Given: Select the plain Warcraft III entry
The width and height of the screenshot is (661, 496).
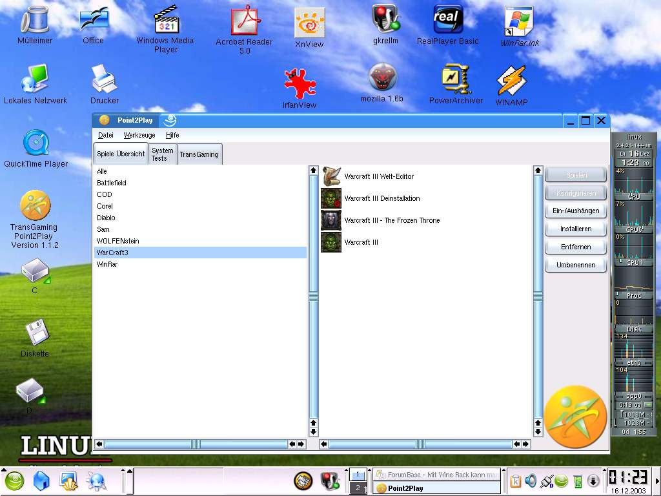Looking at the screenshot, I should pyautogui.click(x=361, y=242).
